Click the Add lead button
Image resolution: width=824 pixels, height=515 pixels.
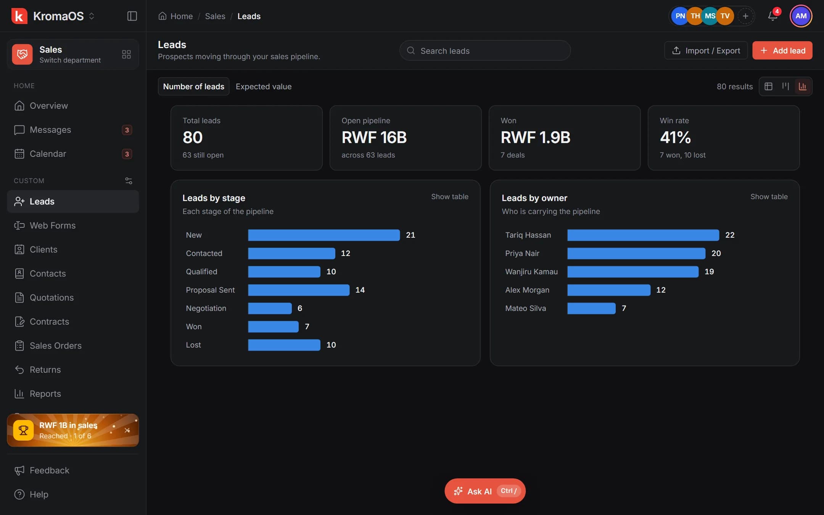pos(782,50)
